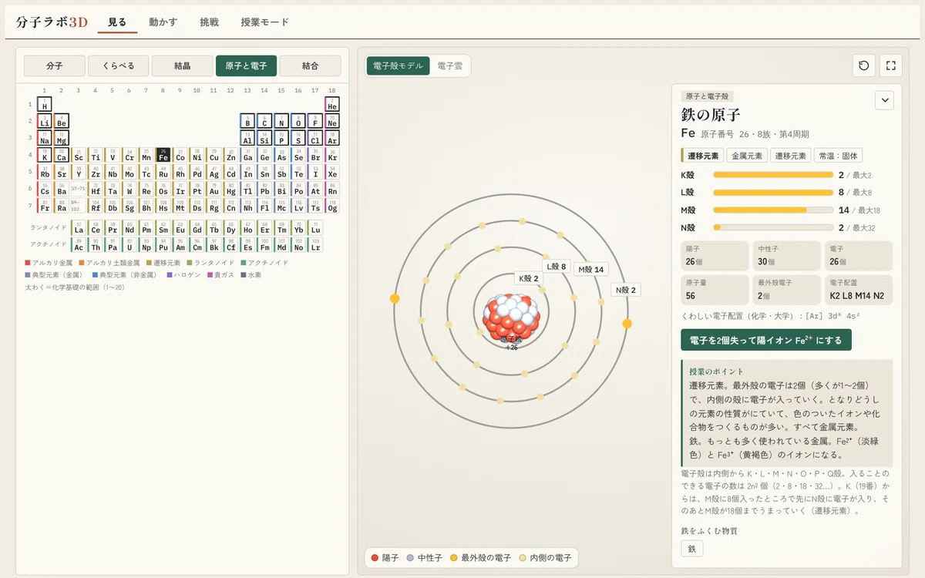Click the Fe²⁺ cation conversion button

pos(766,340)
